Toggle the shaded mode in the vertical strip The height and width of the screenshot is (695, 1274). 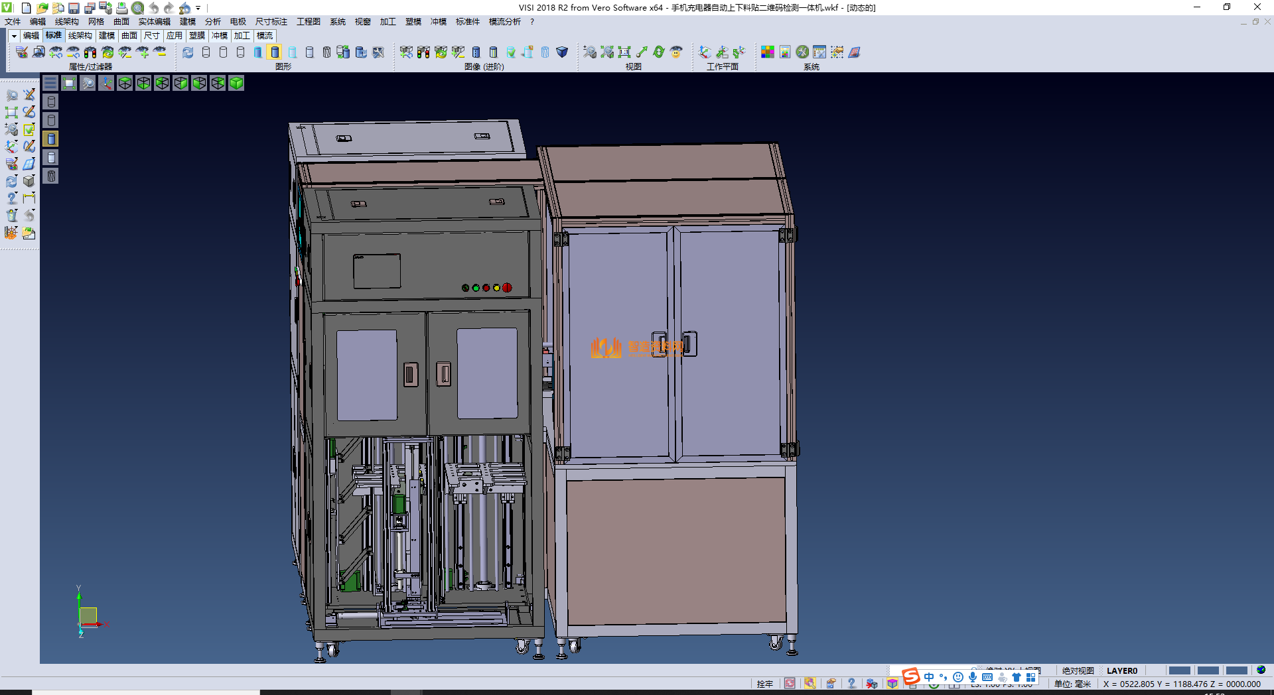pos(51,139)
